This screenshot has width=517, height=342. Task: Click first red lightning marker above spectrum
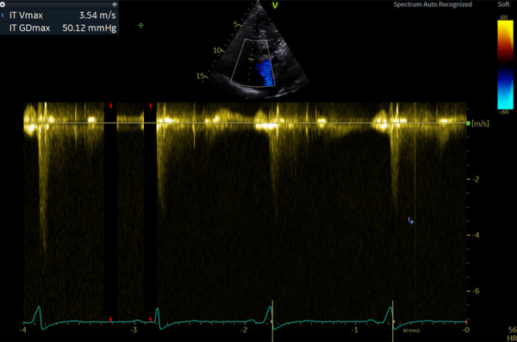coord(111,106)
